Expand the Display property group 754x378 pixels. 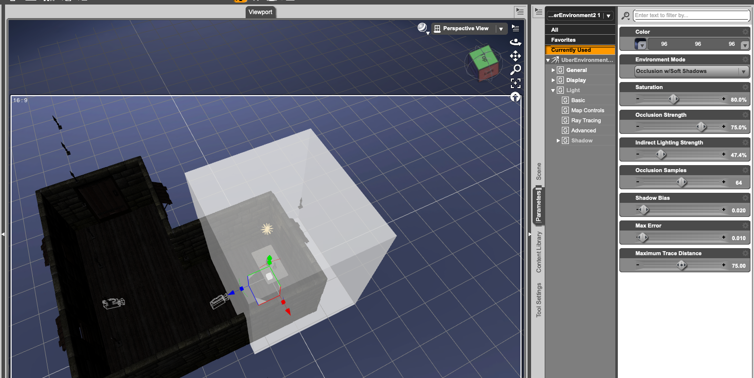[553, 81]
